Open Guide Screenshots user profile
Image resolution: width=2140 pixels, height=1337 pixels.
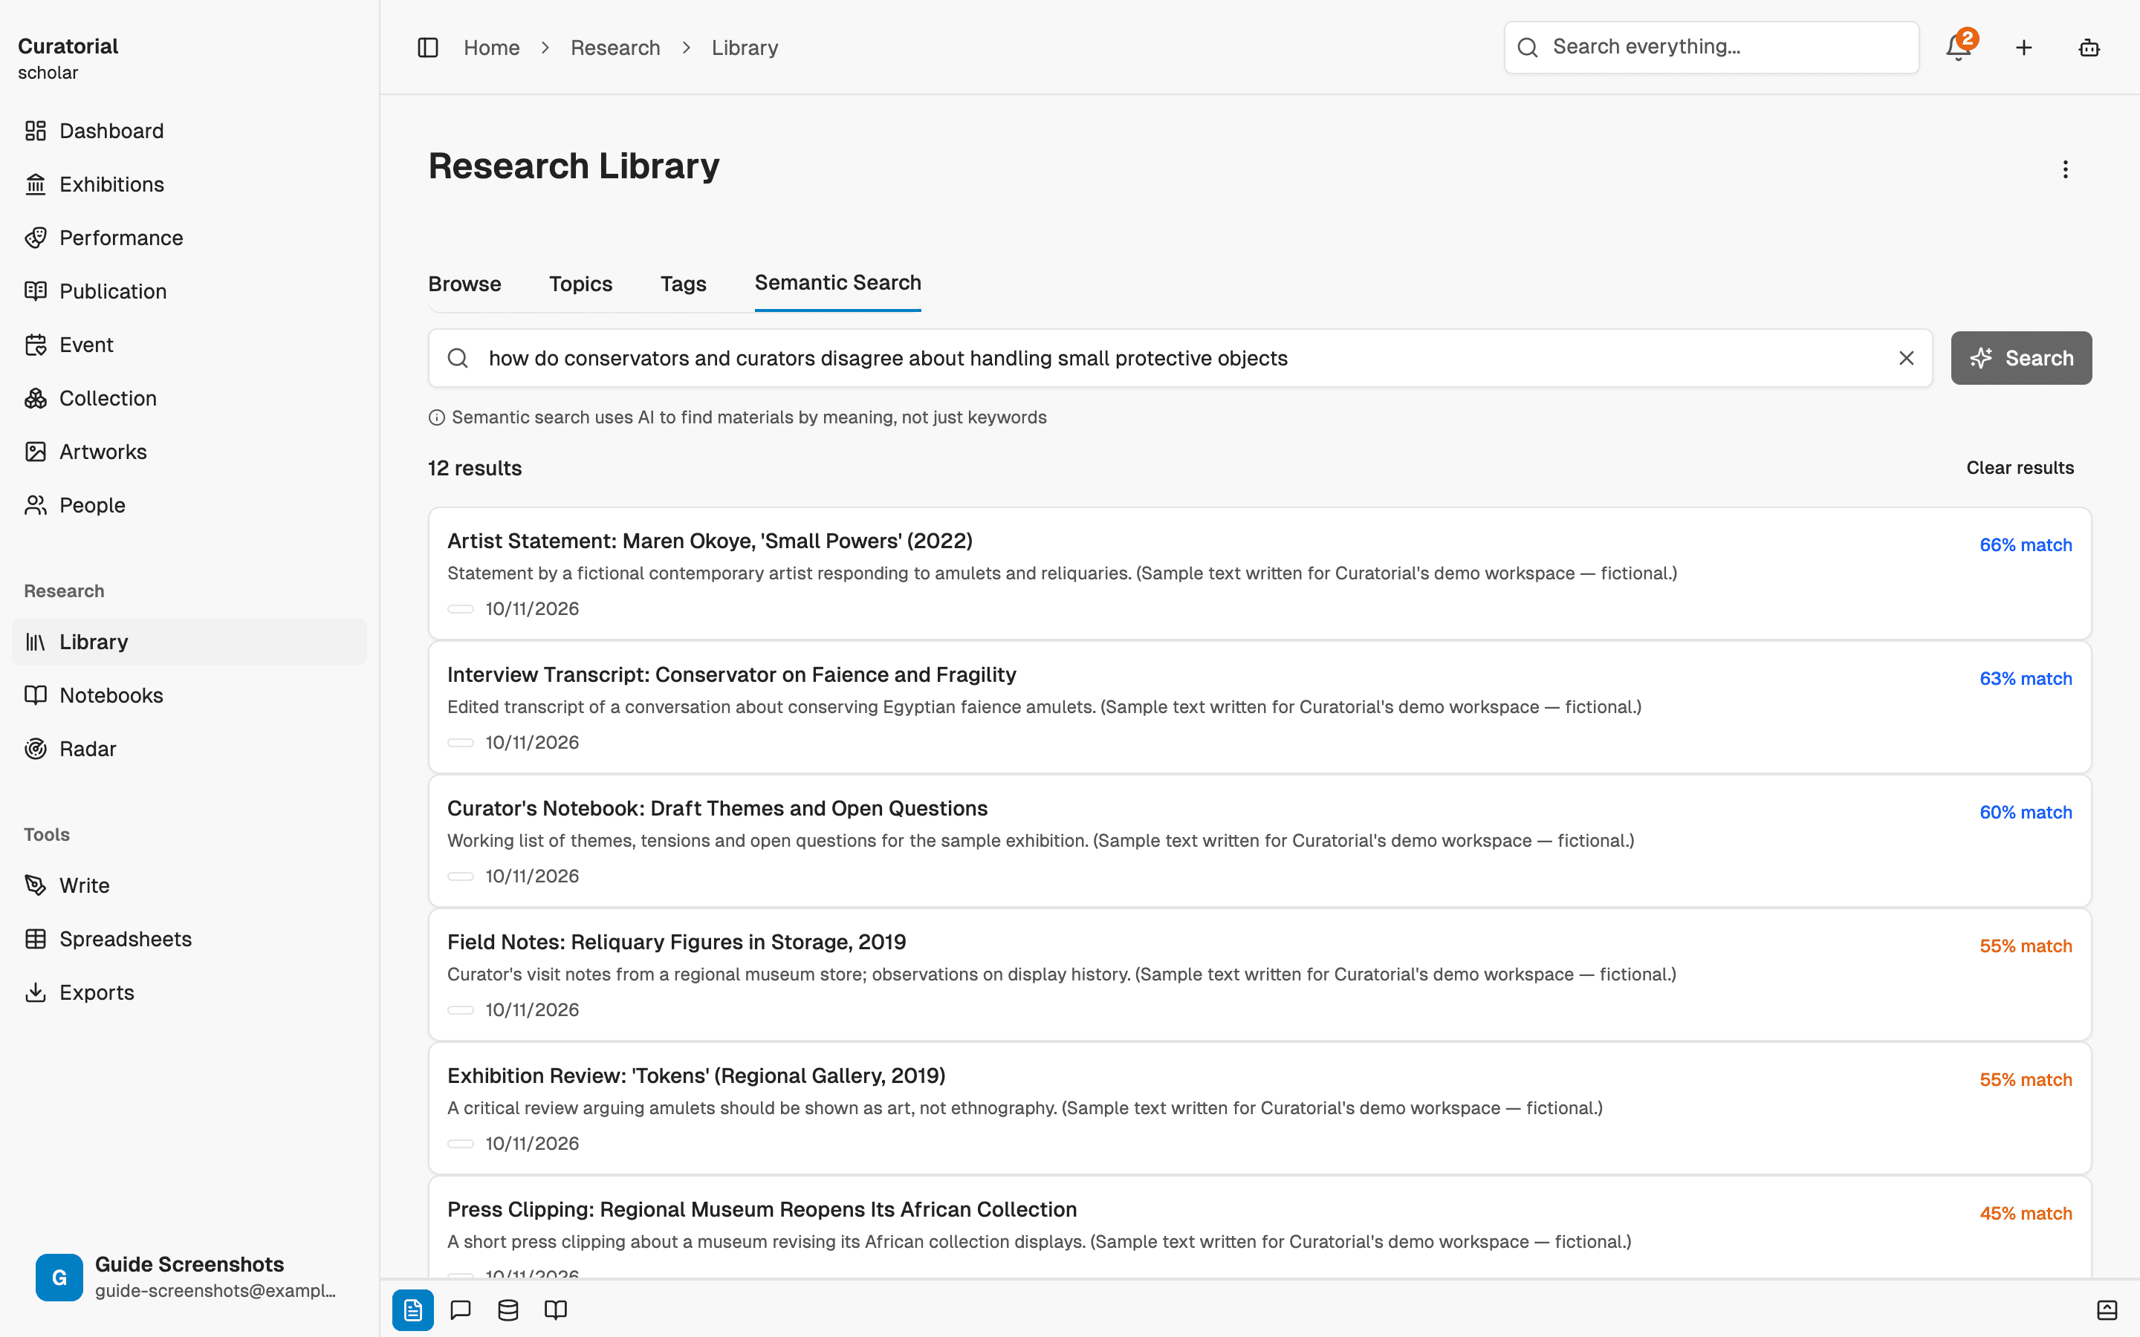coord(189,1277)
